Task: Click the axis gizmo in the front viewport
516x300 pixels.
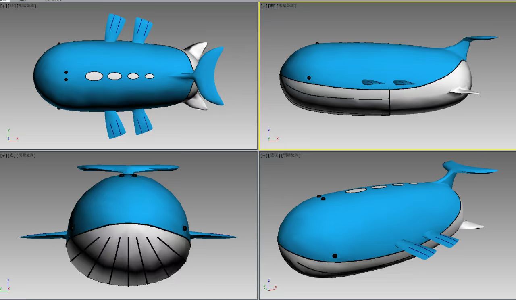Action: click(x=273, y=135)
